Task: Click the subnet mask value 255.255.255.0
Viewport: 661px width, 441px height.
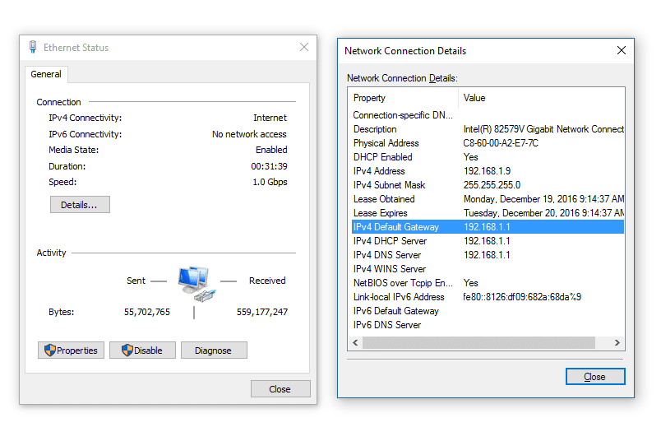Action: click(x=492, y=185)
